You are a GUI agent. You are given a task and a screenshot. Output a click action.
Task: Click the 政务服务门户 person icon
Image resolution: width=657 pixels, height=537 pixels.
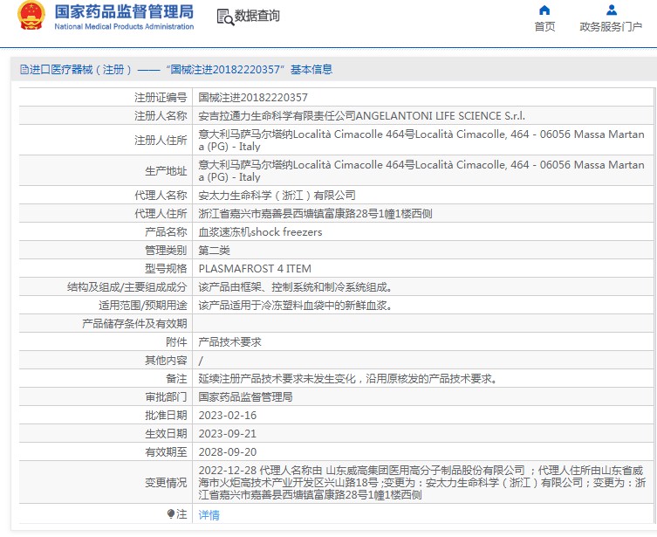pyautogui.click(x=611, y=10)
